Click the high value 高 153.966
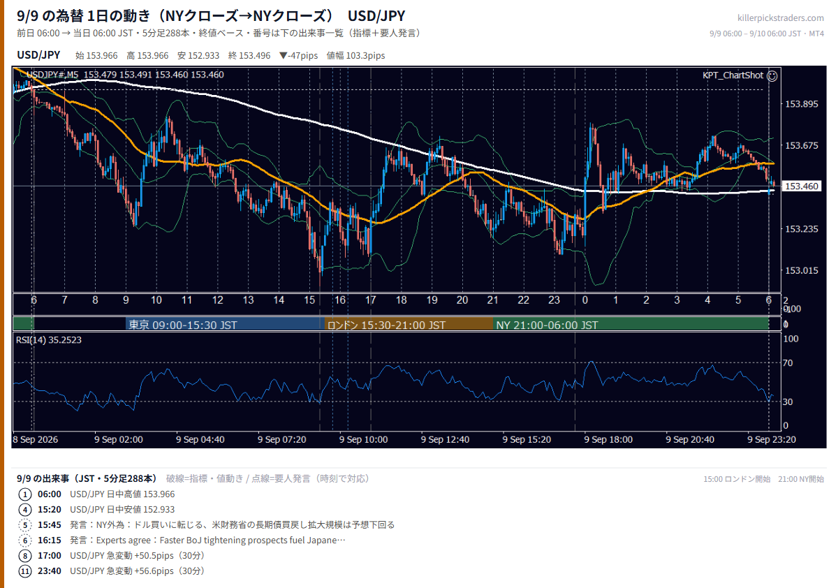Viewport: 838px width, 588px height. click(x=147, y=55)
